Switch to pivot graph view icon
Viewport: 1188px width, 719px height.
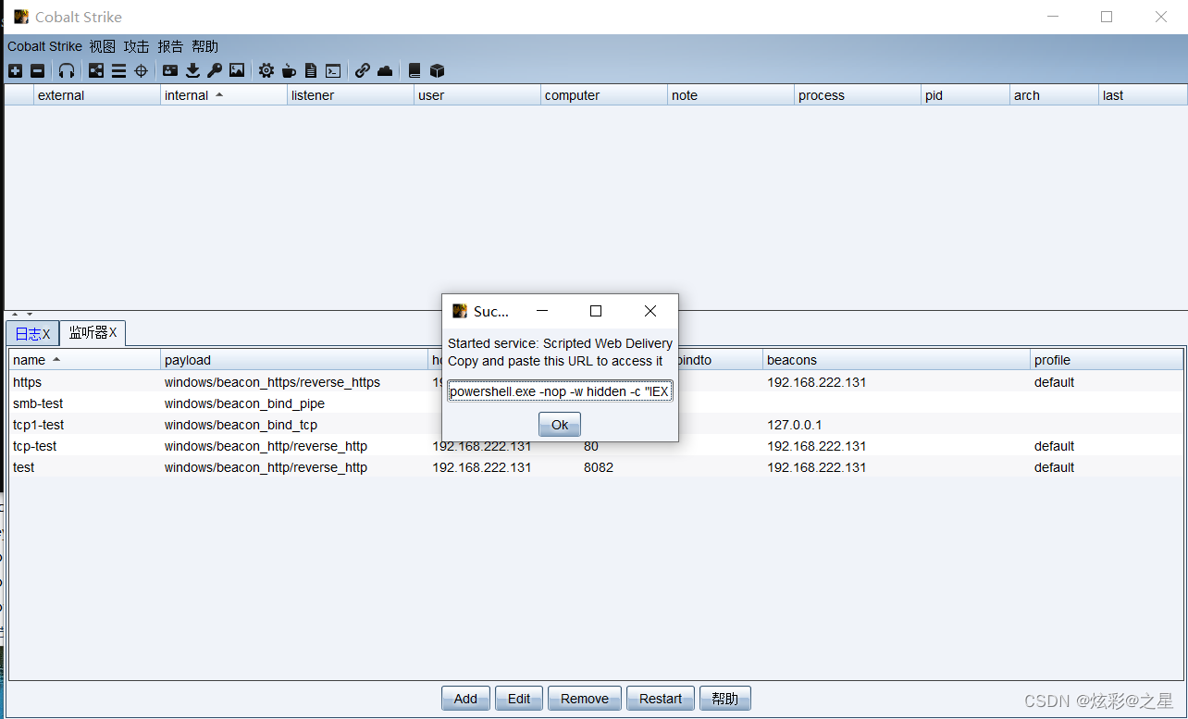96,70
